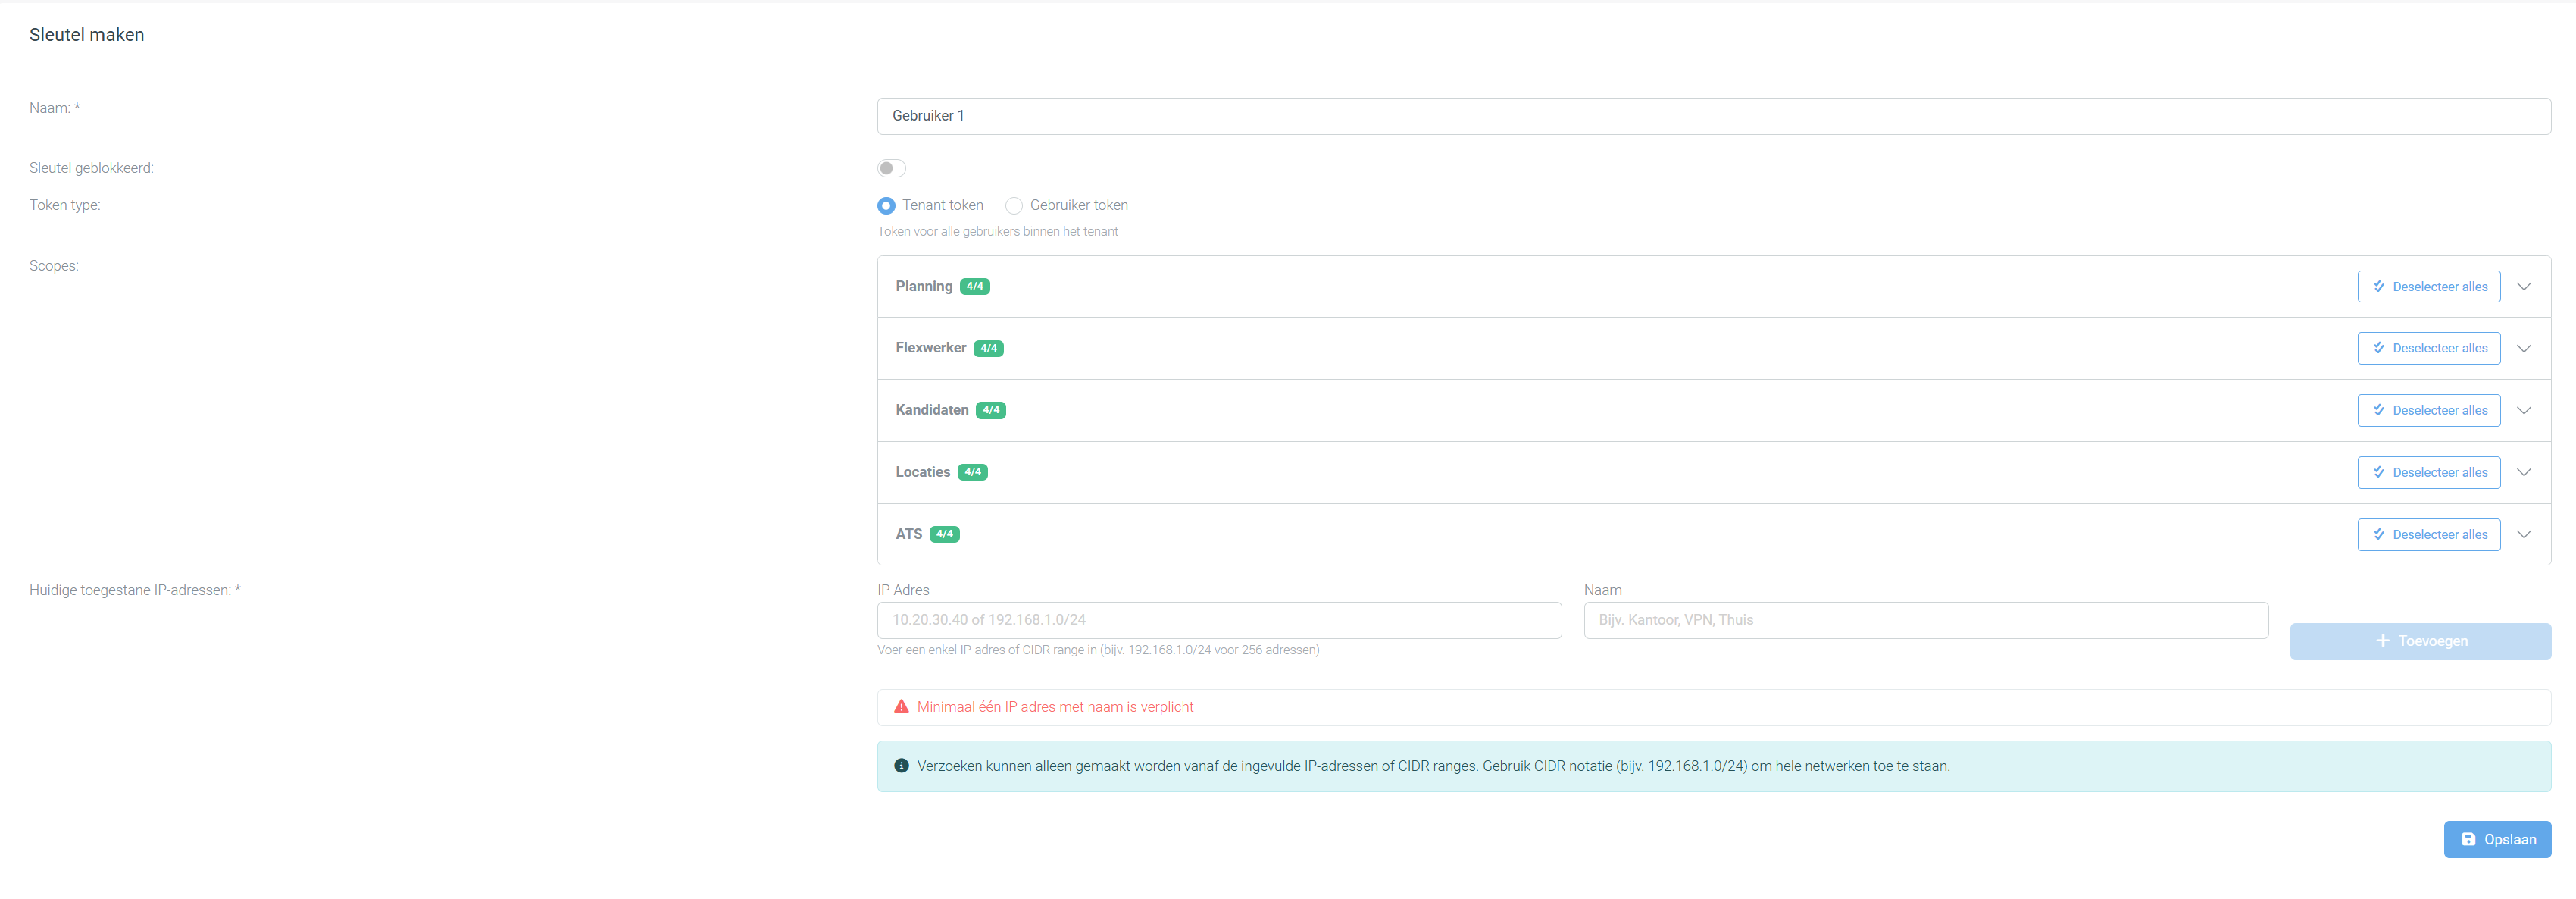
Task: Click the 'Sleutel geblokkeerd:' label
Action: 91,168
